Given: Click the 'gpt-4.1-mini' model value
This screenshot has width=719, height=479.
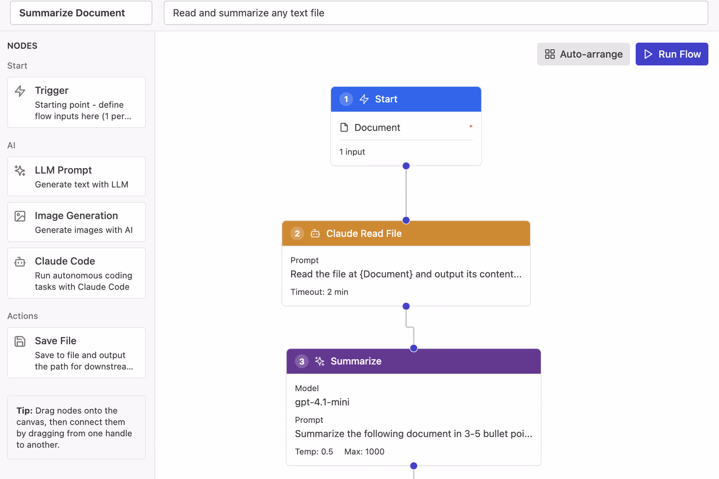Looking at the screenshot, I should click(x=322, y=402).
